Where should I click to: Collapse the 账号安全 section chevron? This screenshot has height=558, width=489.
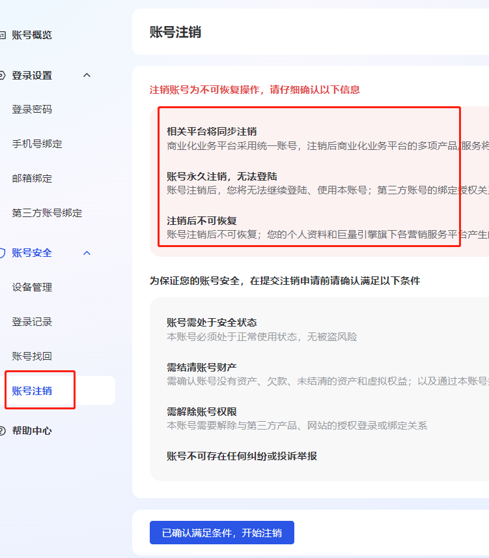pos(87,253)
